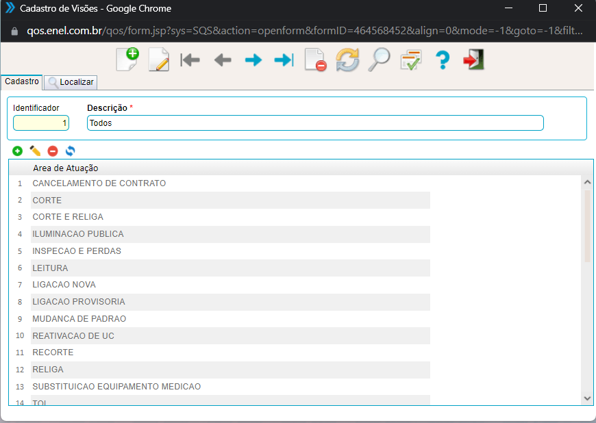Click the edit record pencil icon in toolbar

pyautogui.click(x=158, y=60)
